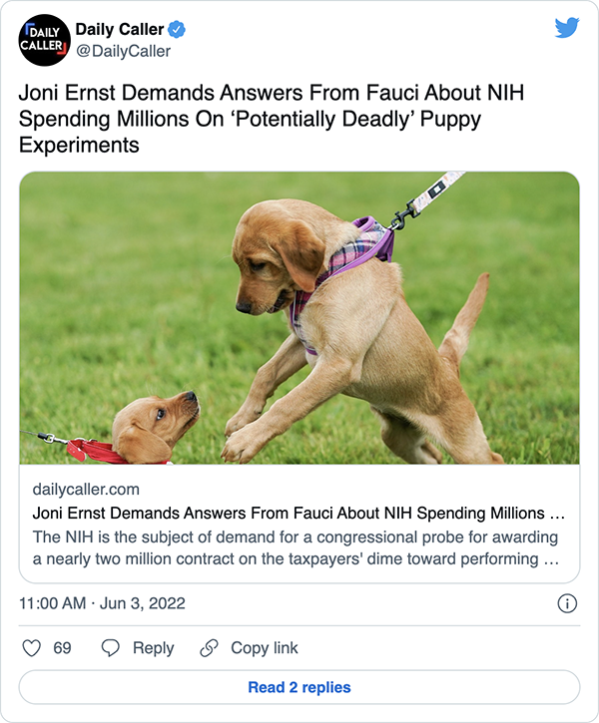Click the Copy link text
The height and width of the screenshot is (723, 599).
point(264,648)
